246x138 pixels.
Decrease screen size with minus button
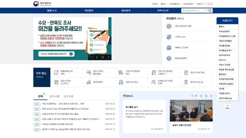click(x=206, y=4)
